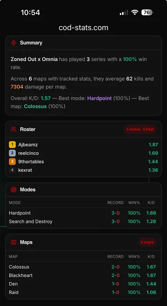The width and height of the screenshot is (167, 306).
Task: Click the Roster people icon
Action: tap(14, 129)
